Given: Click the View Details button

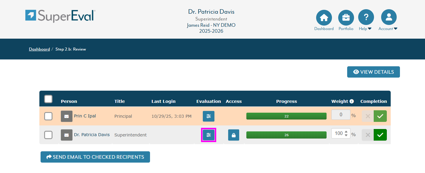Looking at the screenshot, I should click(373, 72).
